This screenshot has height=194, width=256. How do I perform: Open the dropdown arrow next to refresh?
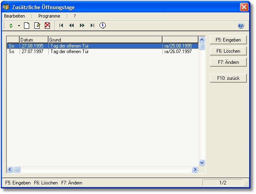coord(18,26)
